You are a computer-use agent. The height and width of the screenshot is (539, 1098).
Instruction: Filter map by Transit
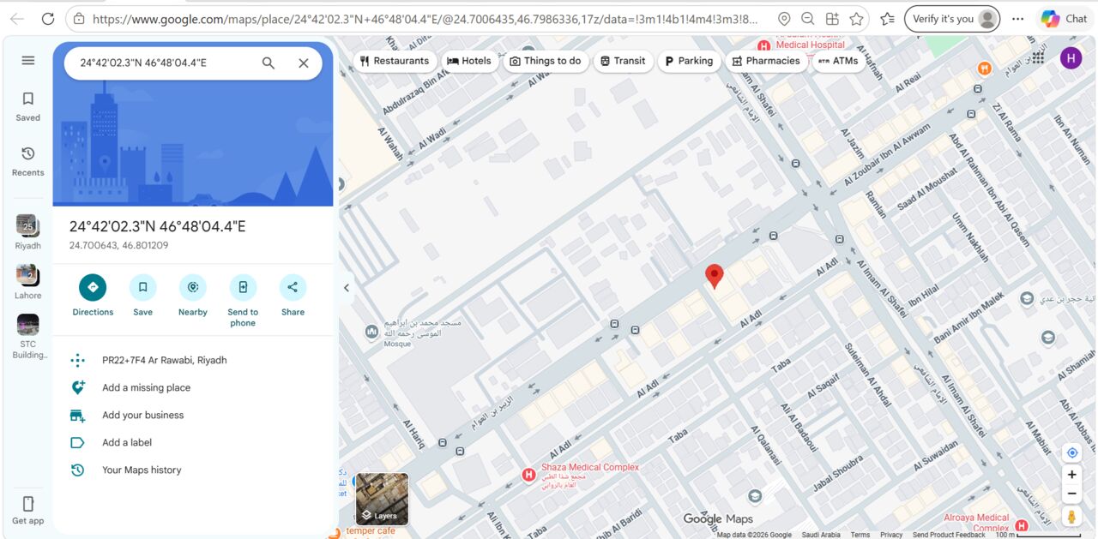623,61
